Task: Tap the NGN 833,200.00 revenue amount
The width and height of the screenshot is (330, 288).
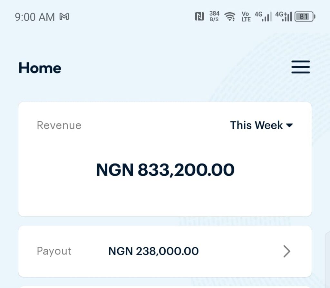Action: tap(165, 170)
